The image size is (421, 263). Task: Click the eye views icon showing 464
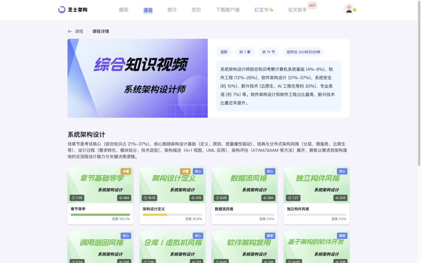(121, 198)
